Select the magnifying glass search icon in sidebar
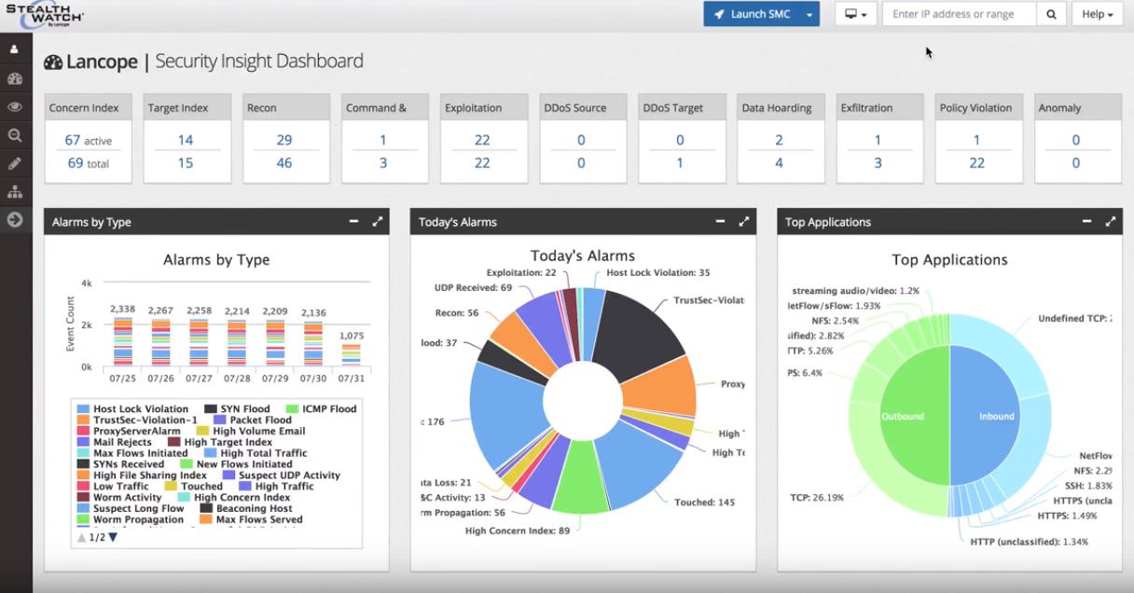 click(13, 135)
